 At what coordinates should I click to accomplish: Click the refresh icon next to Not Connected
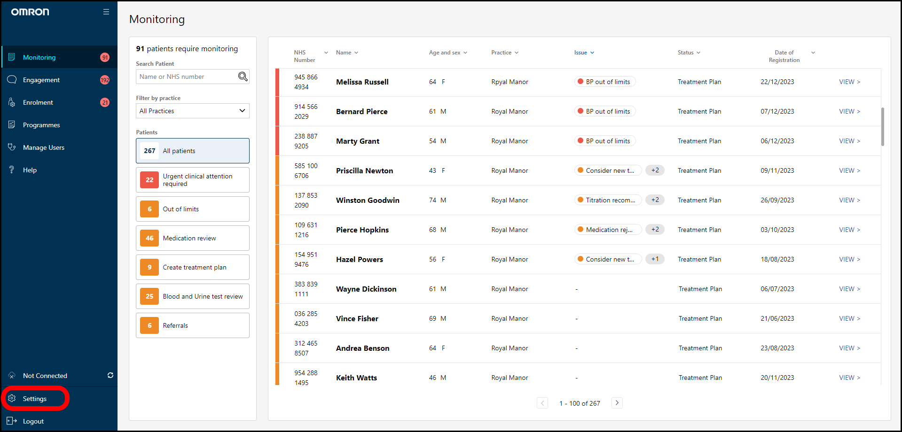coord(110,375)
